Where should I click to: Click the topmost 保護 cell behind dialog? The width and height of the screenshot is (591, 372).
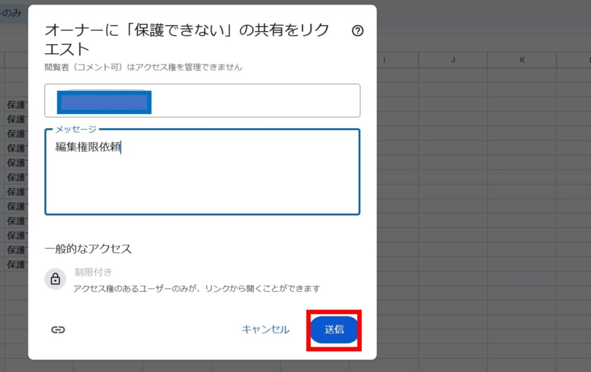click(16, 105)
